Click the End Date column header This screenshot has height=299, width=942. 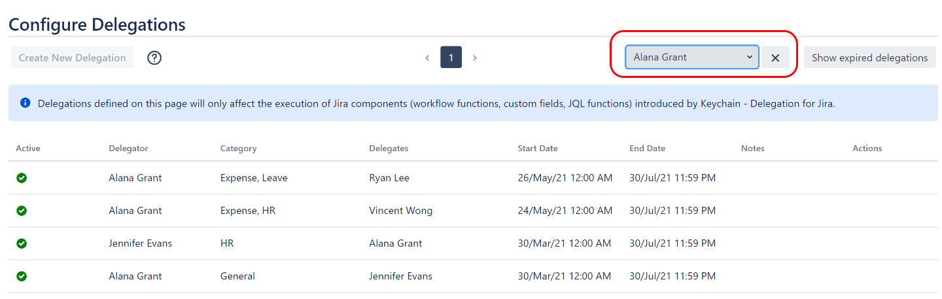tap(647, 149)
